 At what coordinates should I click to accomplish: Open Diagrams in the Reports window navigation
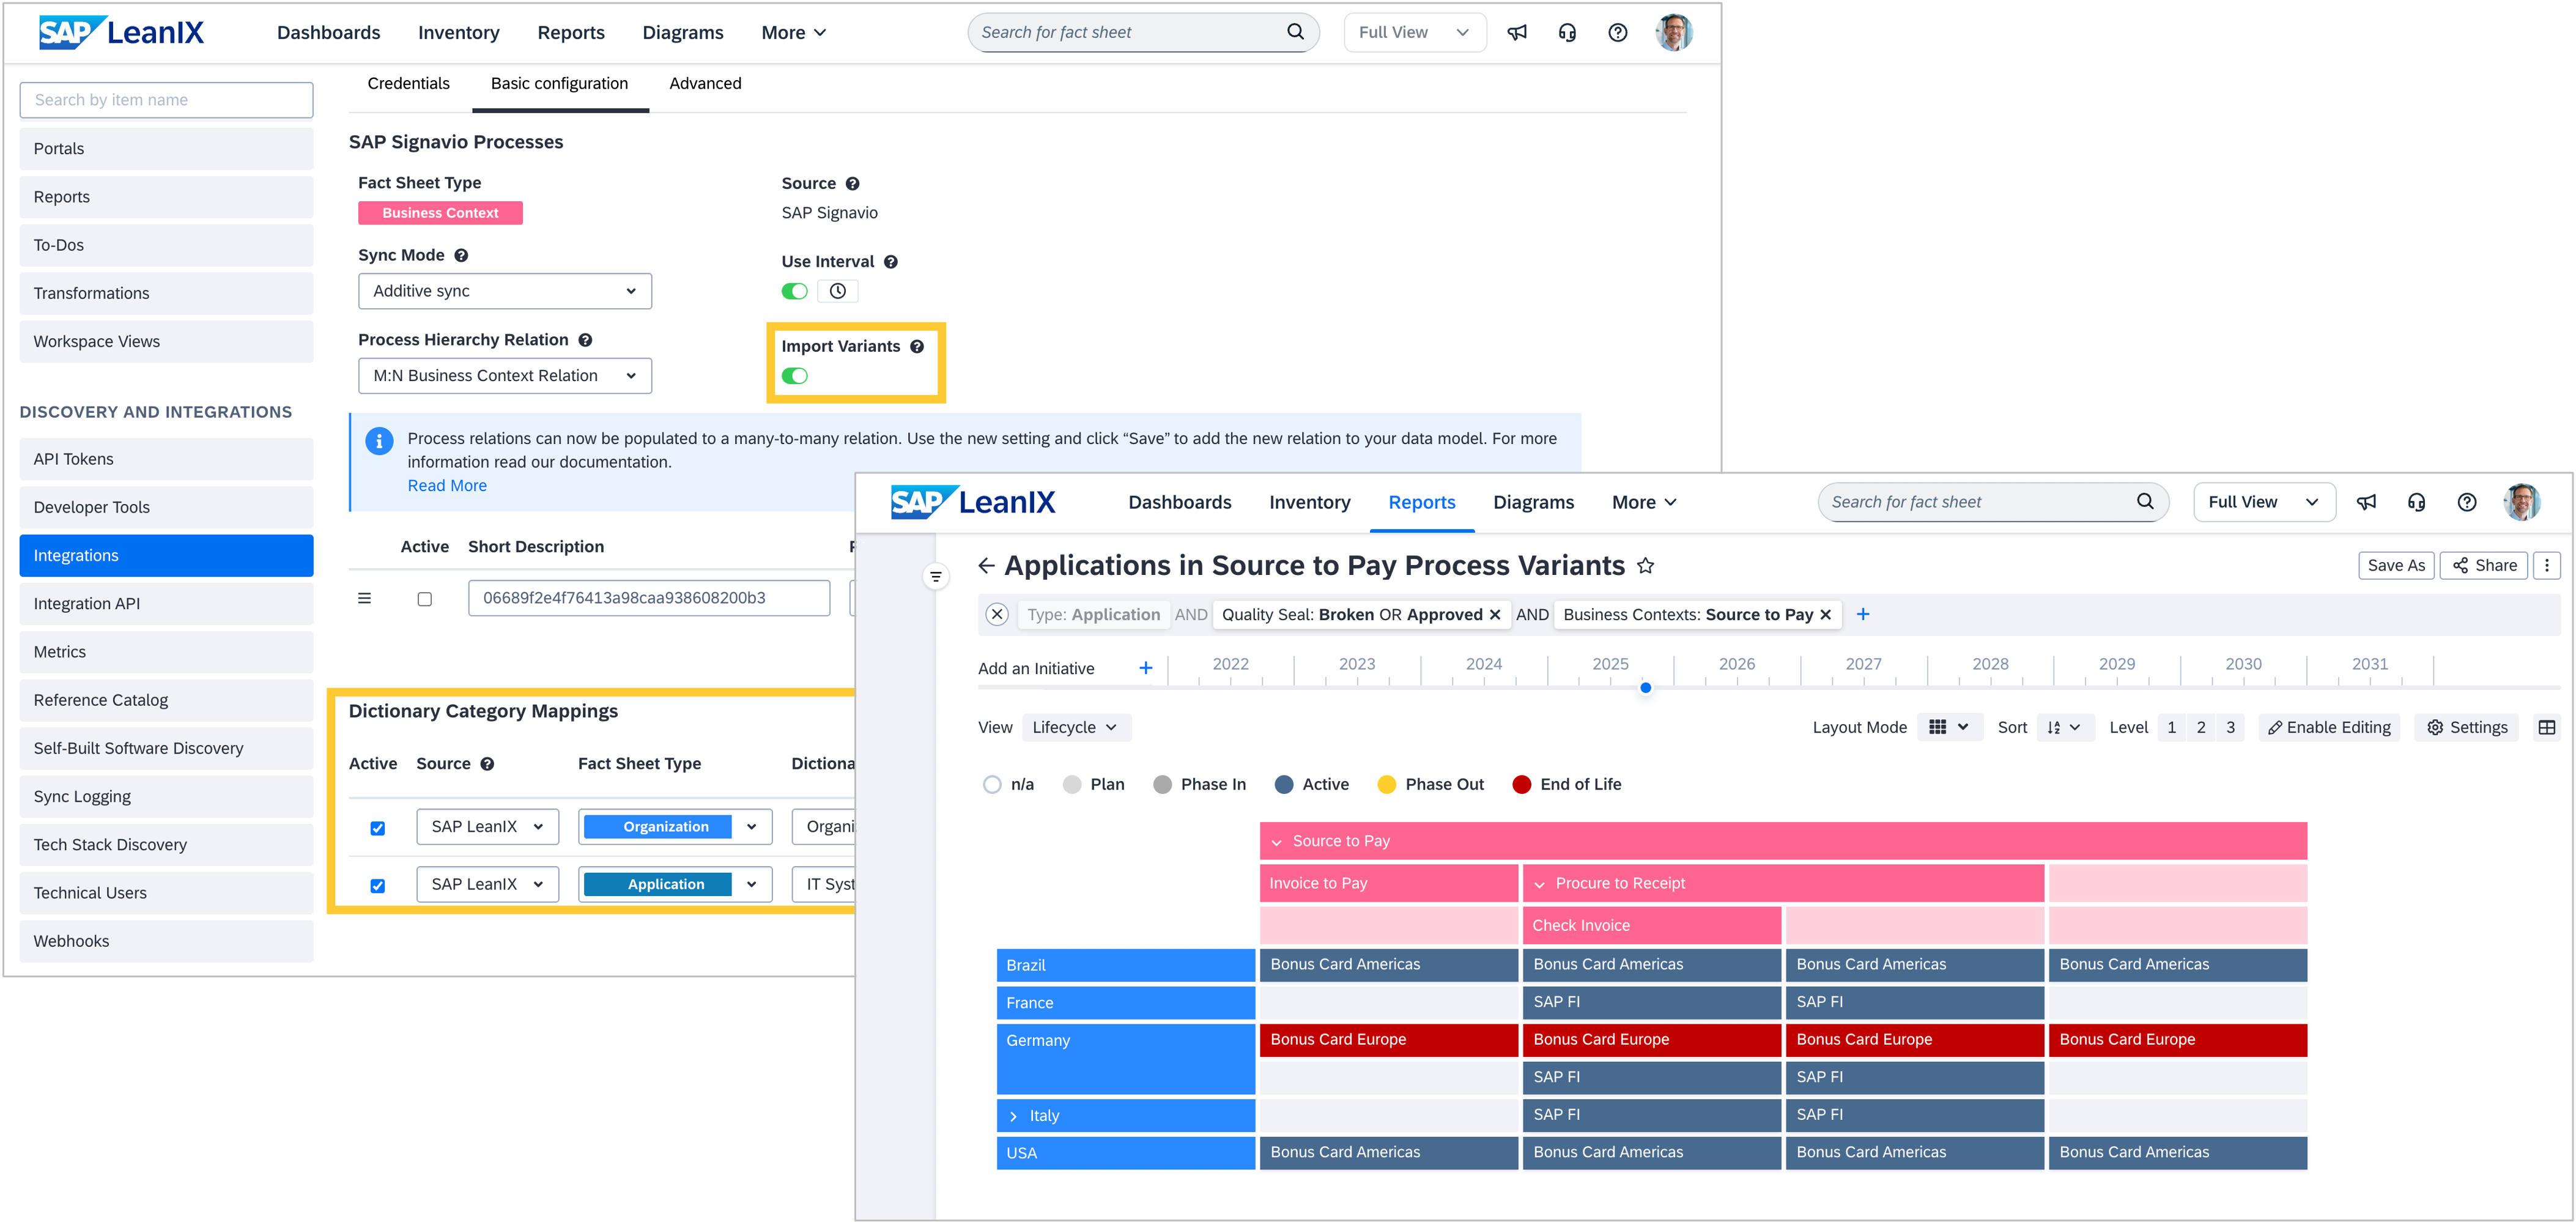[x=1532, y=502]
